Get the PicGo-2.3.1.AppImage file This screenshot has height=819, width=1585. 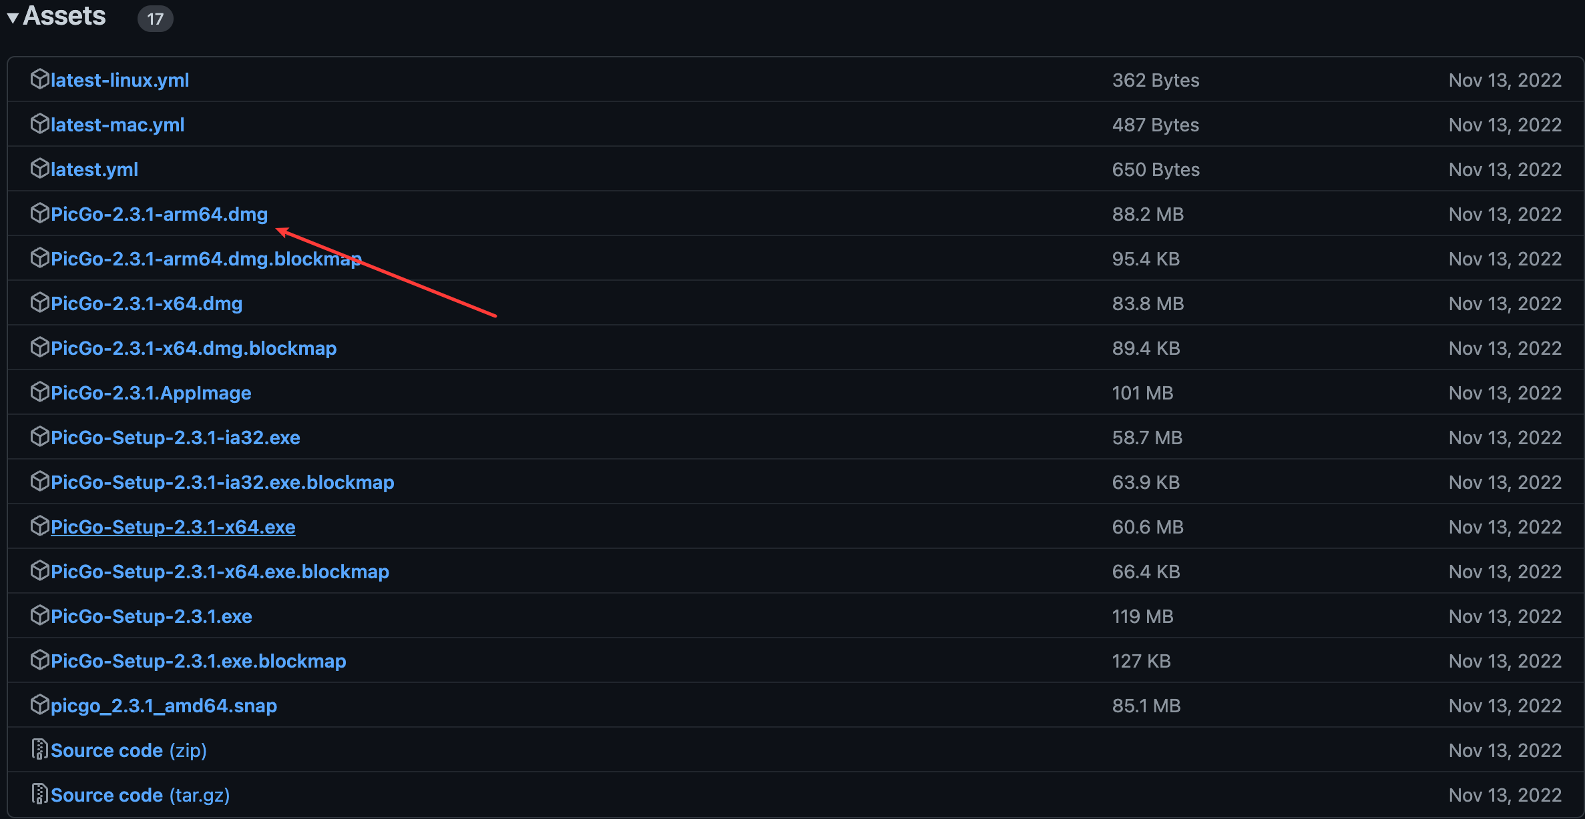click(151, 393)
